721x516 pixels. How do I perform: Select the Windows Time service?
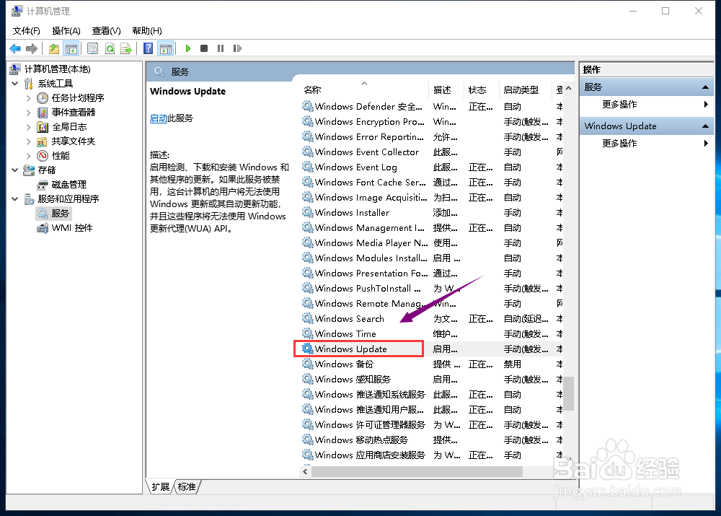432,333
